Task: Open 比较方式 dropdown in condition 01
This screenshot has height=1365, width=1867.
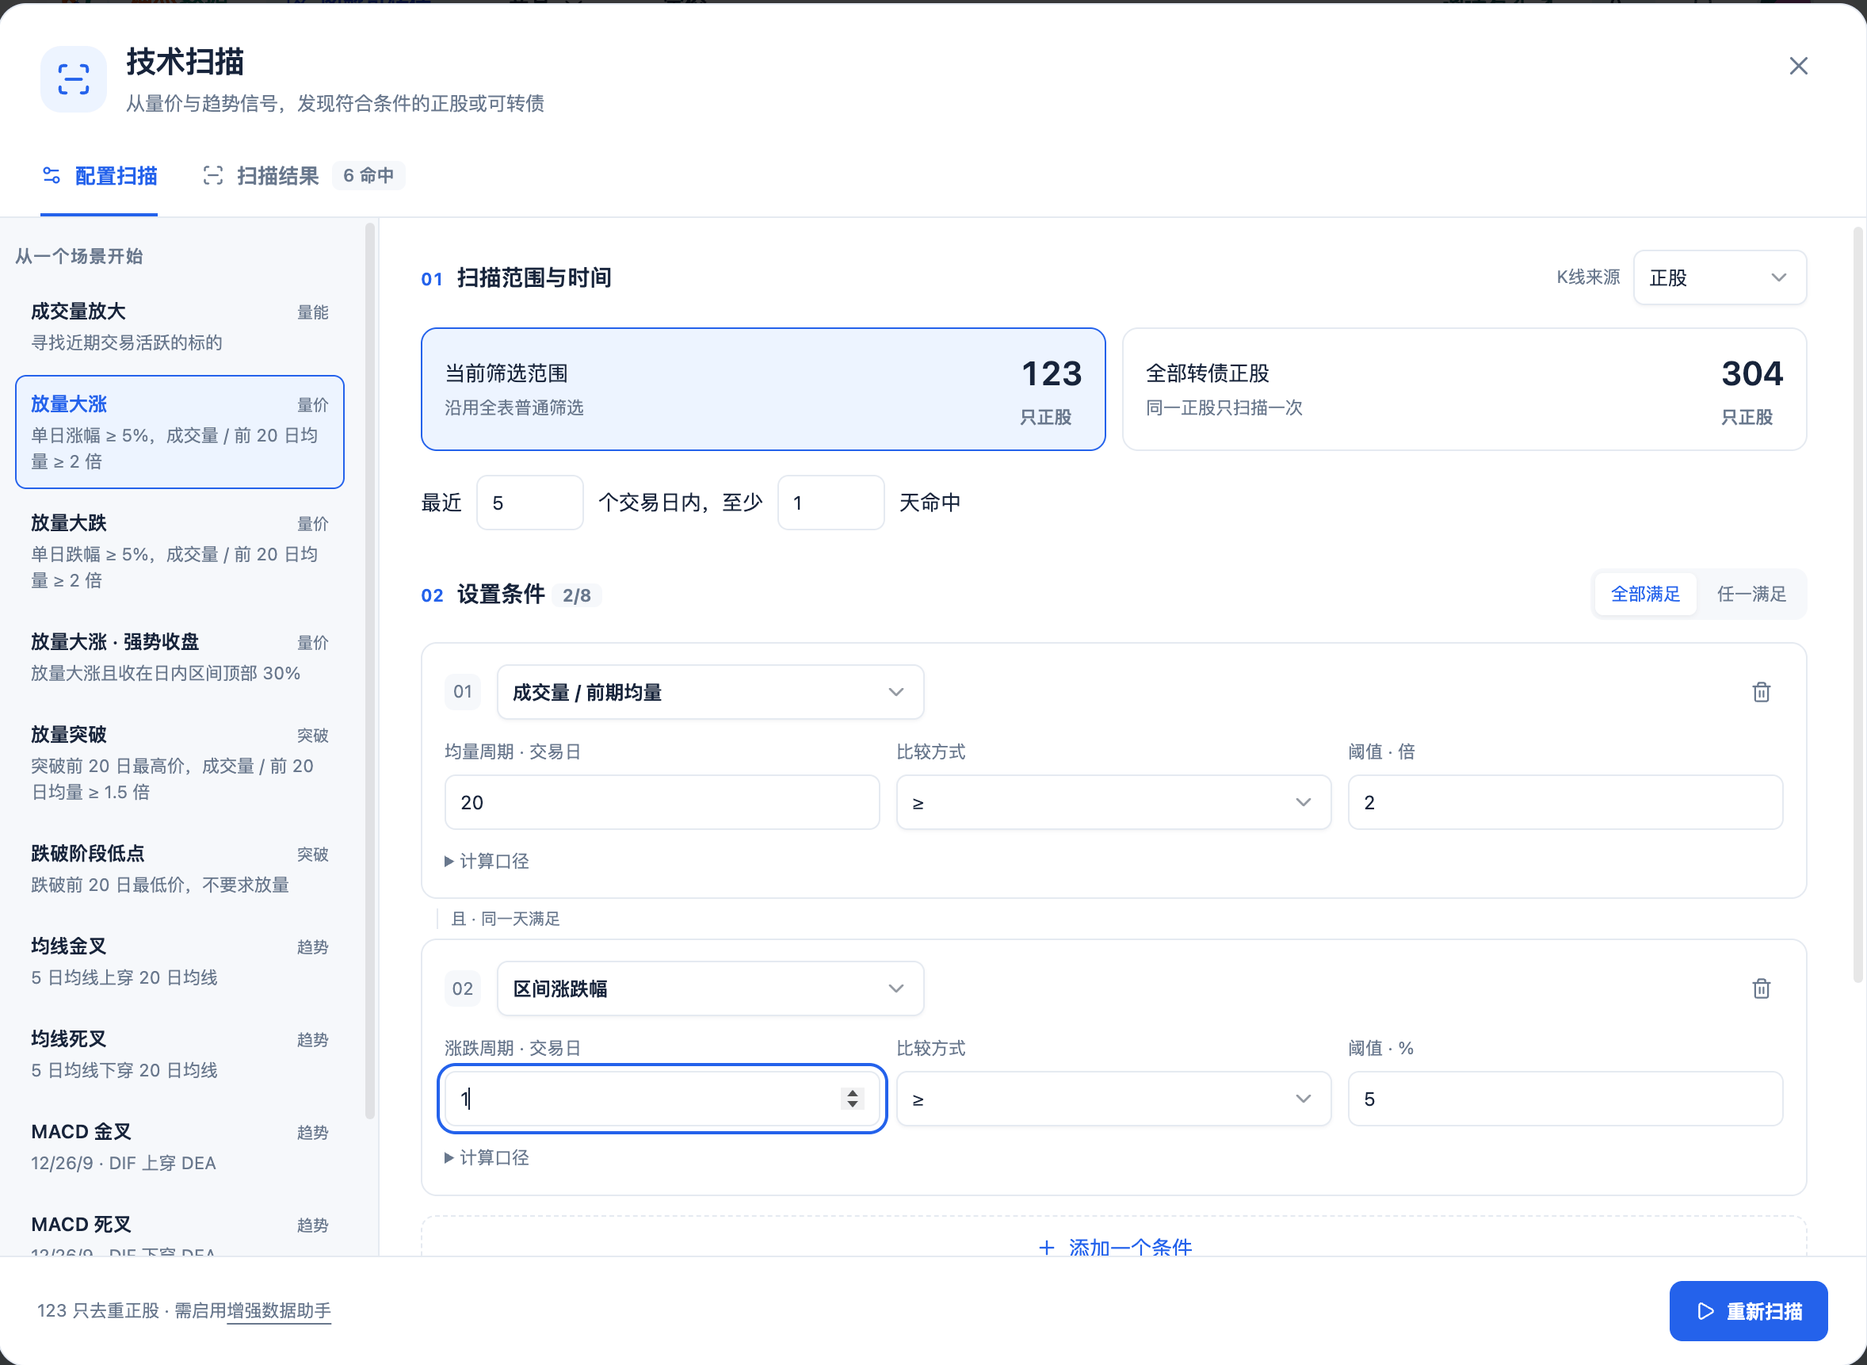Action: pyautogui.click(x=1113, y=802)
